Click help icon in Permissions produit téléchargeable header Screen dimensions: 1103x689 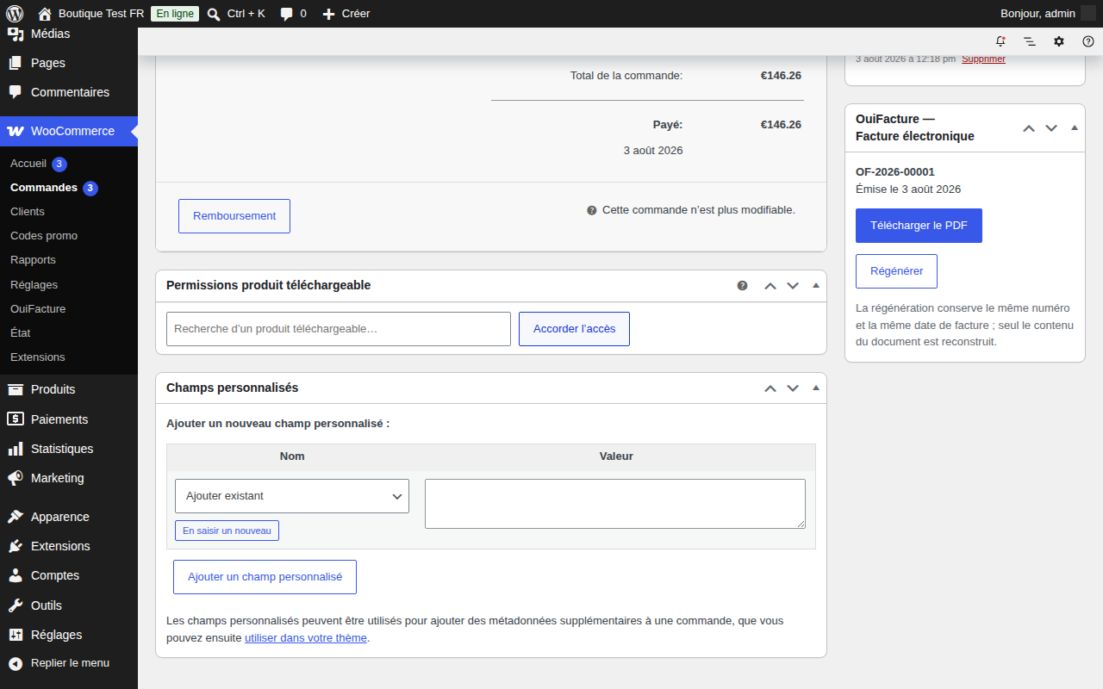(x=743, y=286)
